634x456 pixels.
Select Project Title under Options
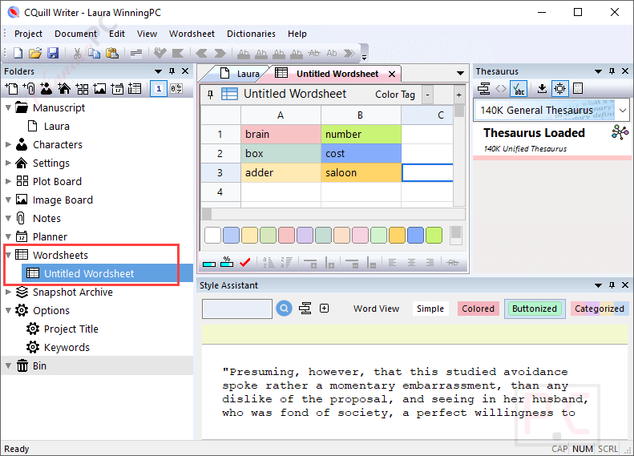tap(71, 329)
